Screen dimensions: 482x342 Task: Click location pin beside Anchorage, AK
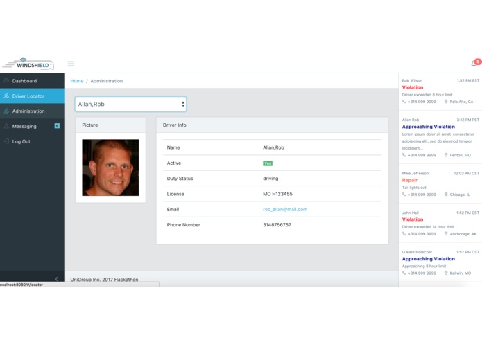click(446, 233)
